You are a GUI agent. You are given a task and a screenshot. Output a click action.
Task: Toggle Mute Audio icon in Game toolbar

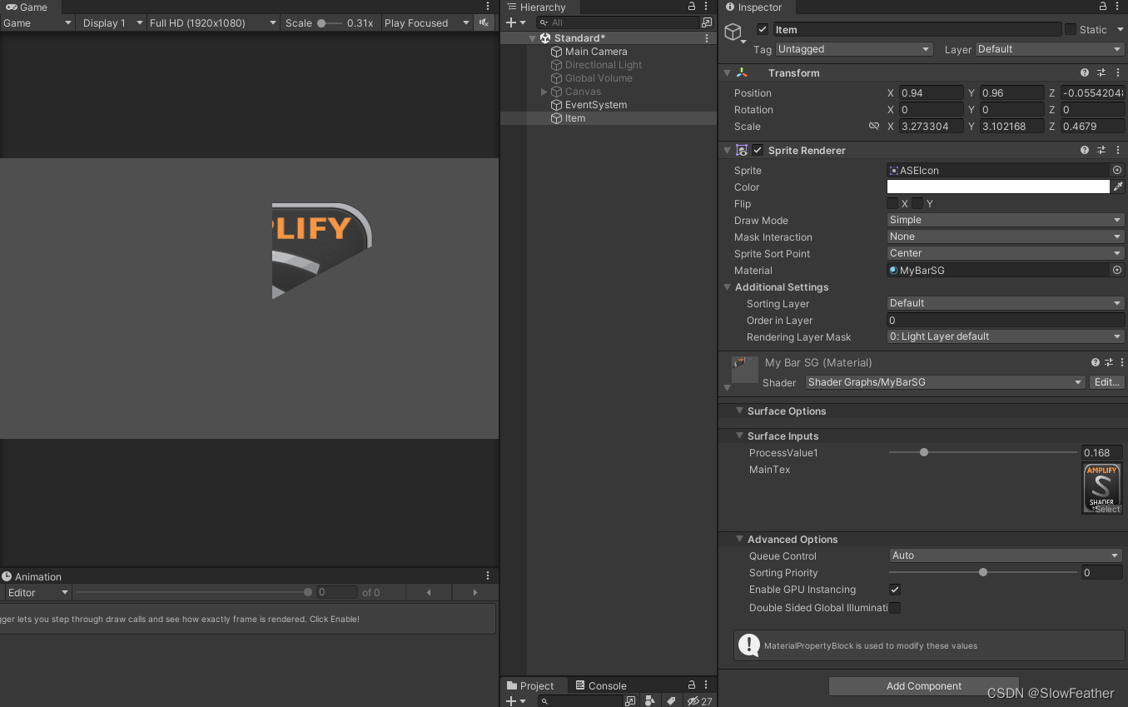(x=484, y=23)
